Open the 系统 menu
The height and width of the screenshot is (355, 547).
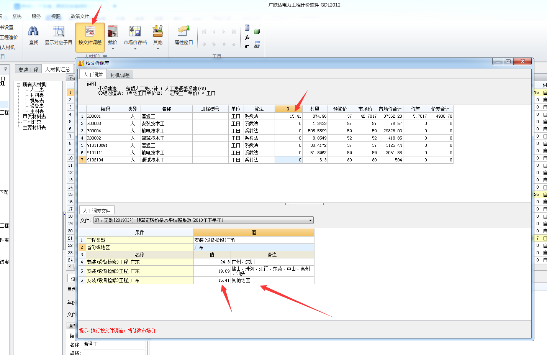tap(17, 16)
